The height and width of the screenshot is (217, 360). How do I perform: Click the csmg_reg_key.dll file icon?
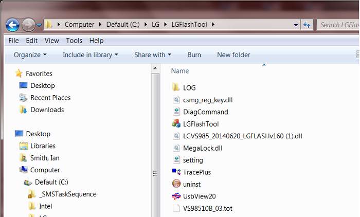(176, 100)
